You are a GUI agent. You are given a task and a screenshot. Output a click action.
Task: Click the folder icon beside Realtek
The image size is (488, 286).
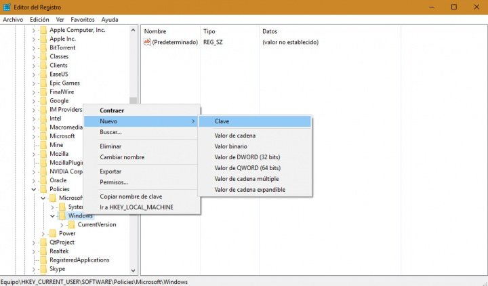[x=43, y=251]
